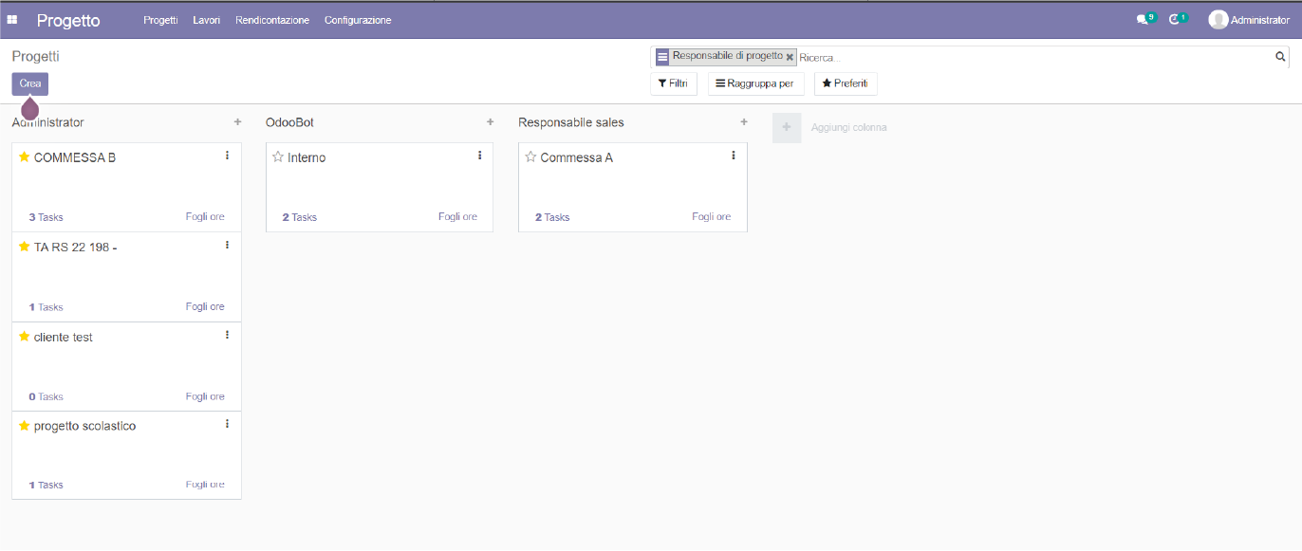Click the COMMESSA B project title
This screenshot has height=551, width=1302.
(x=75, y=157)
